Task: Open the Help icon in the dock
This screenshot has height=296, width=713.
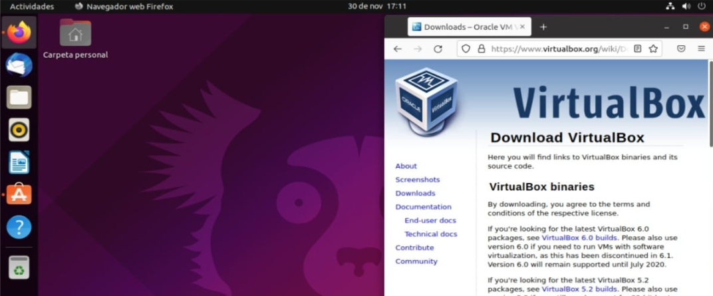Action: pos(19,227)
